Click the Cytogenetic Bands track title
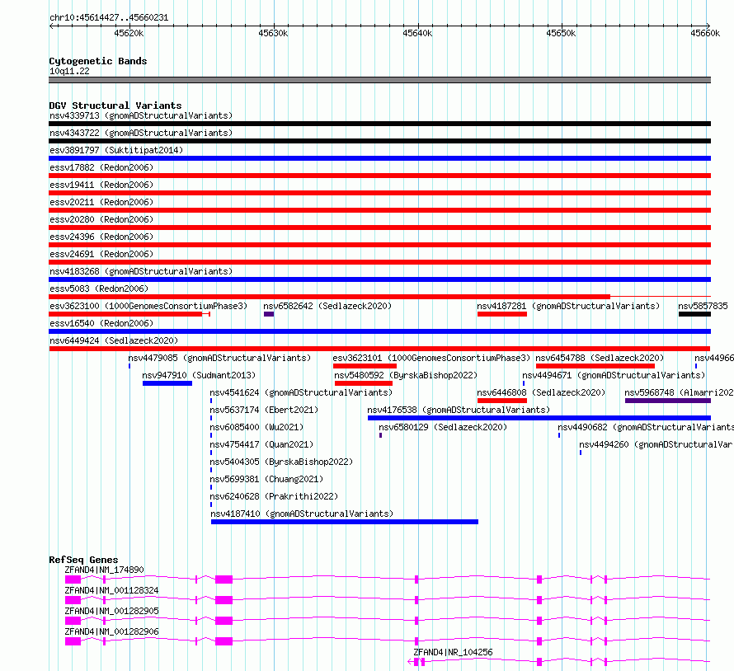The width and height of the screenshot is (734, 671). [x=98, y=61]
